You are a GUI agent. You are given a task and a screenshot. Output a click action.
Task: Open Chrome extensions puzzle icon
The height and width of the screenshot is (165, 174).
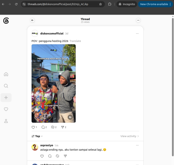click(x=110, y=4)
